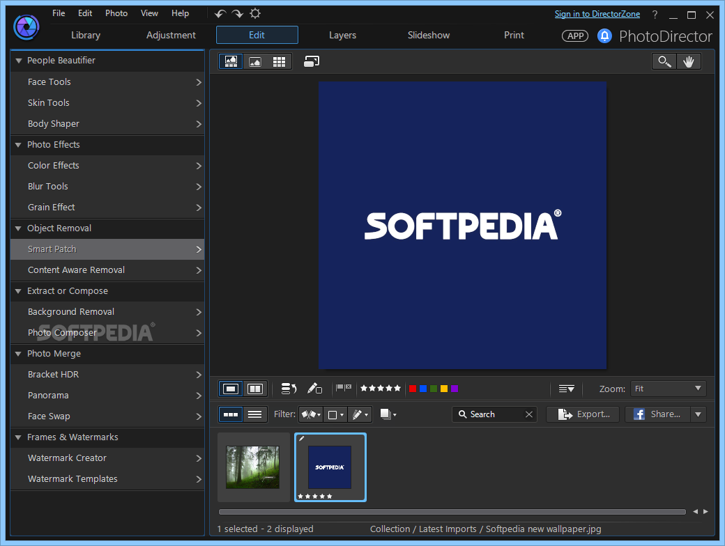Open Content Aware Removal
Image resolution: width=725 pixels, height=546 pixels.
[107, 270]
